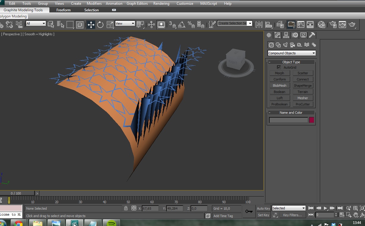Open the Compound Objects category dropdown
365x226 pixels.
click(x=292, y=53)
